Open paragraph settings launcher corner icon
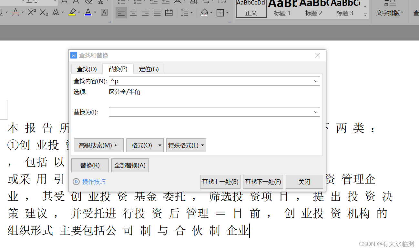Viewport: 419px width, 250px height. point(230,22)
